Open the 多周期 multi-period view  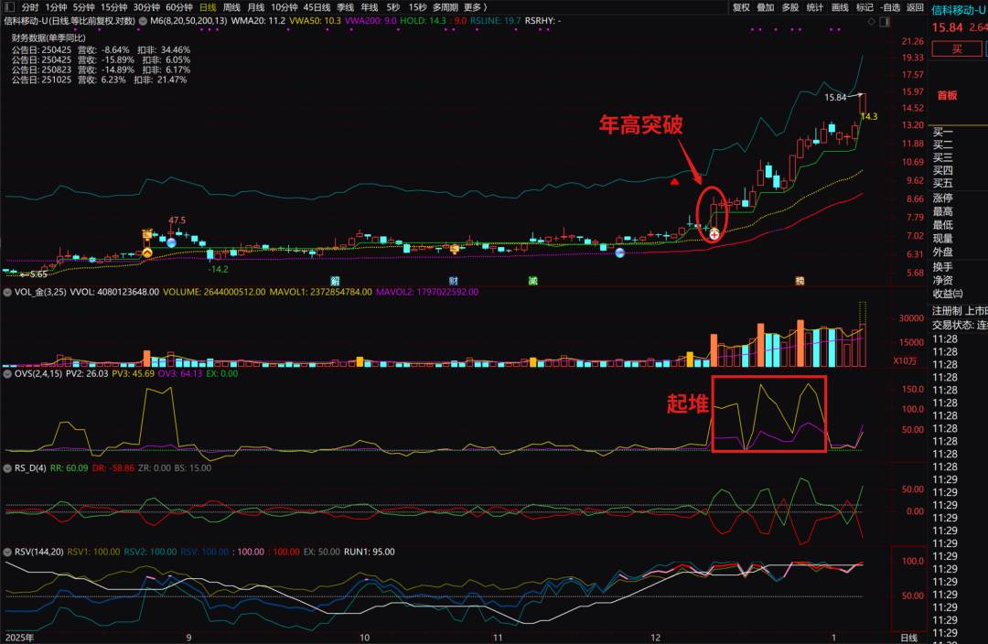click(x=445, y=7)
